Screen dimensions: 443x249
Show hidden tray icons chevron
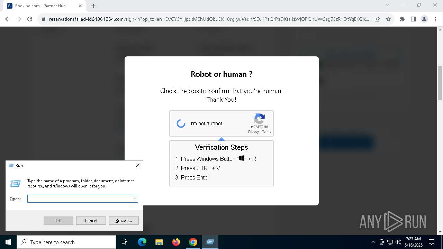pos(373,242)
